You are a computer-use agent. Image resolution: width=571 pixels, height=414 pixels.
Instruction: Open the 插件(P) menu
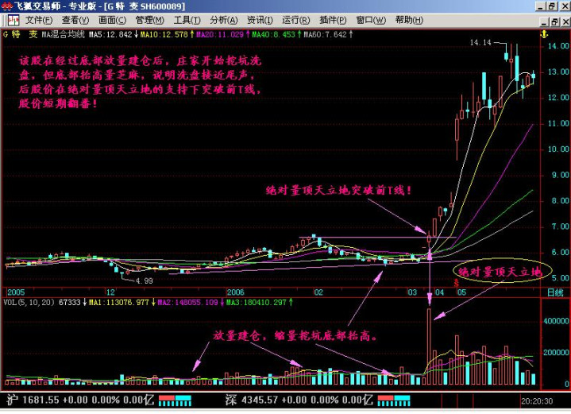[333, 20]
